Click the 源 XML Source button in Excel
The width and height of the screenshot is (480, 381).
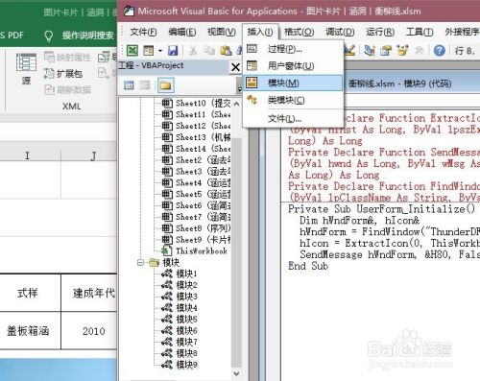pyautogui.click(x=26, y=69)
